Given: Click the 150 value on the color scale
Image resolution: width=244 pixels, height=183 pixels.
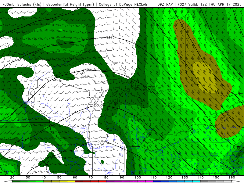Looking at the screenshot, I should click(x=216, y=178).
